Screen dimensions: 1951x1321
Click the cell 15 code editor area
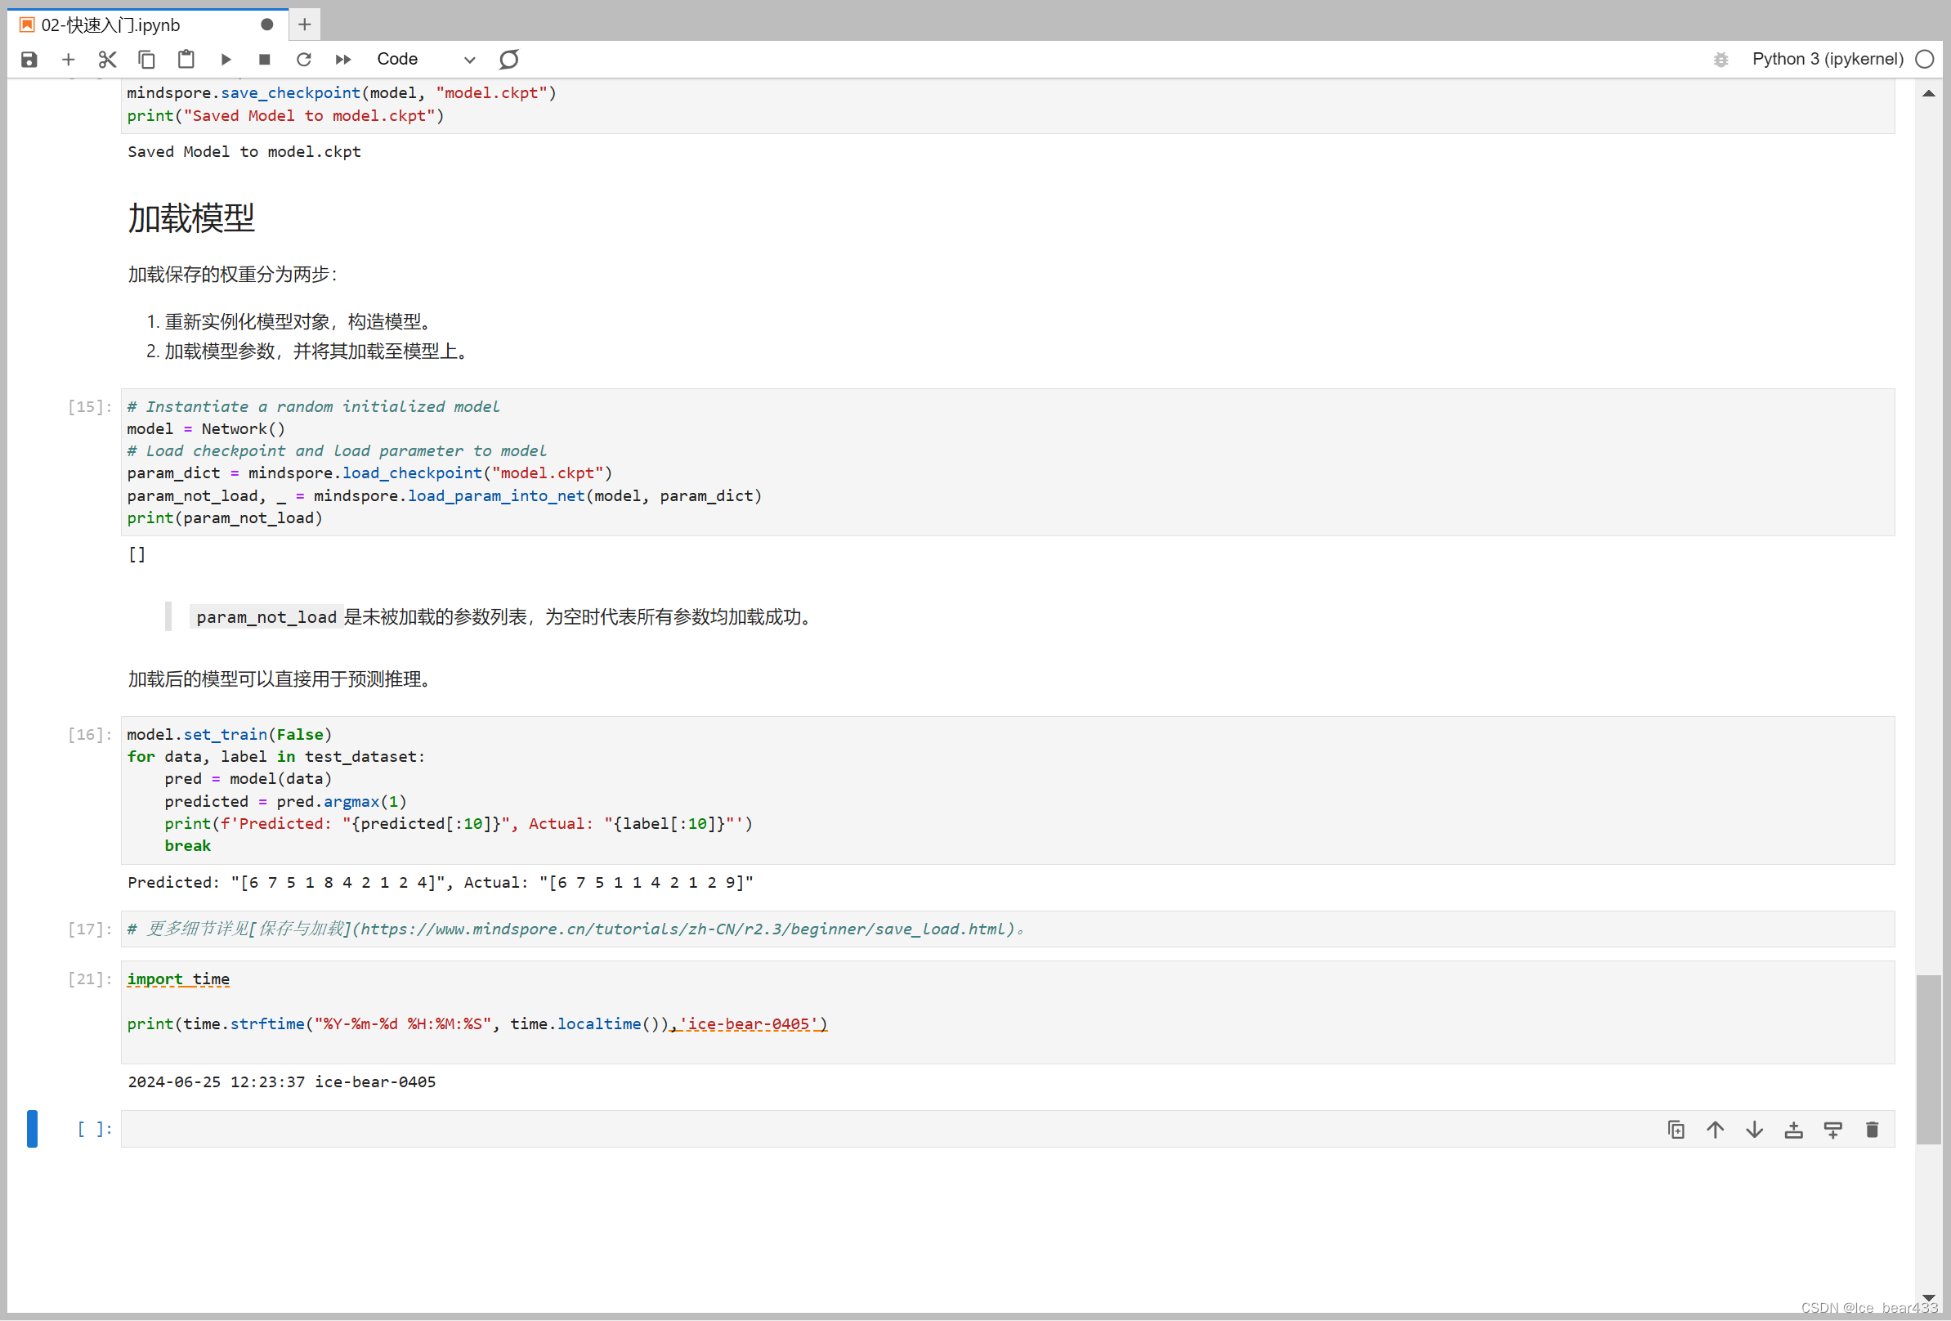coord(1008,462)
